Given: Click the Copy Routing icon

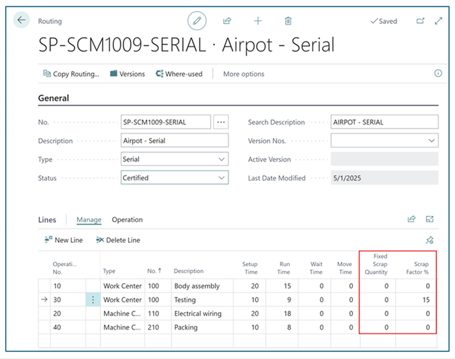Looking at the screenshot, I should click(47, 73).
